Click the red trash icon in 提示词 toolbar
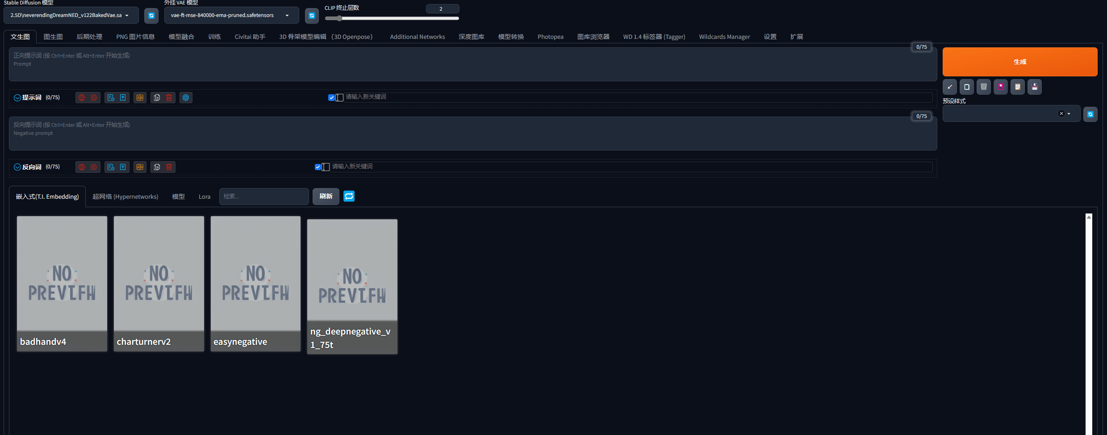 tap(169, 97)
